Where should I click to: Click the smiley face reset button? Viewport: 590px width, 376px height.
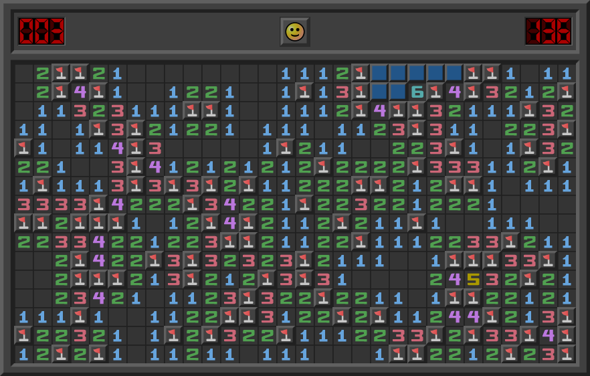point(294,31)
